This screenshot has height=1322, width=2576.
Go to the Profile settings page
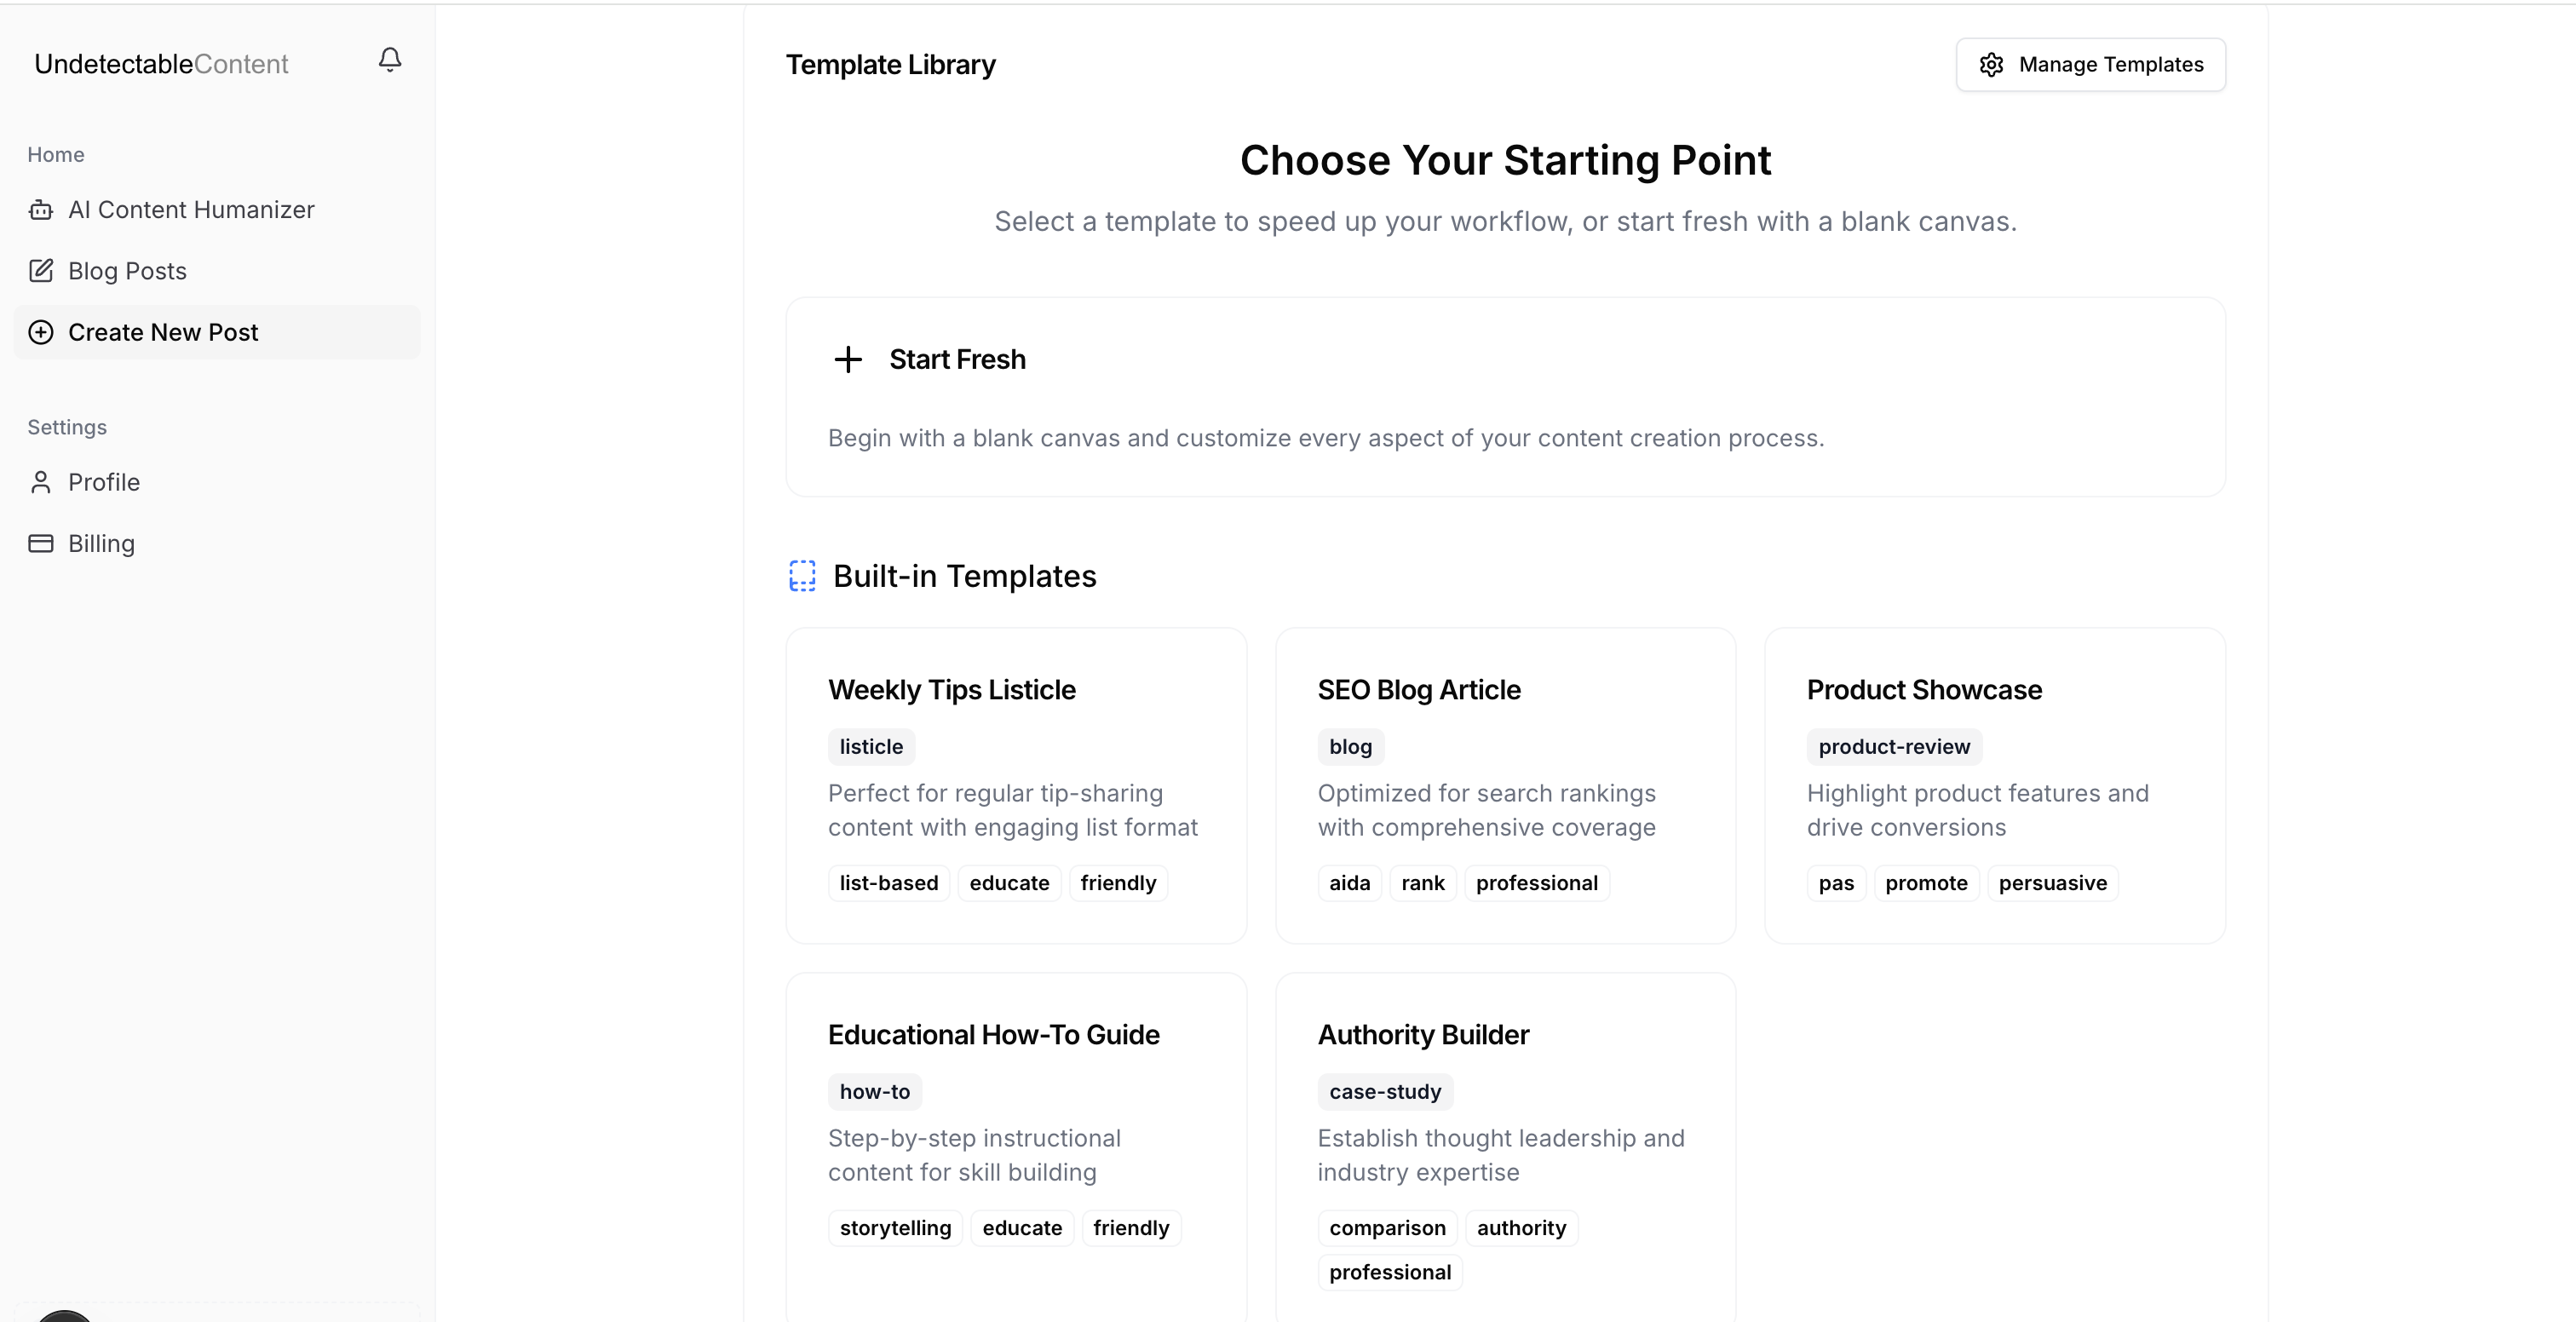point(104,483)
